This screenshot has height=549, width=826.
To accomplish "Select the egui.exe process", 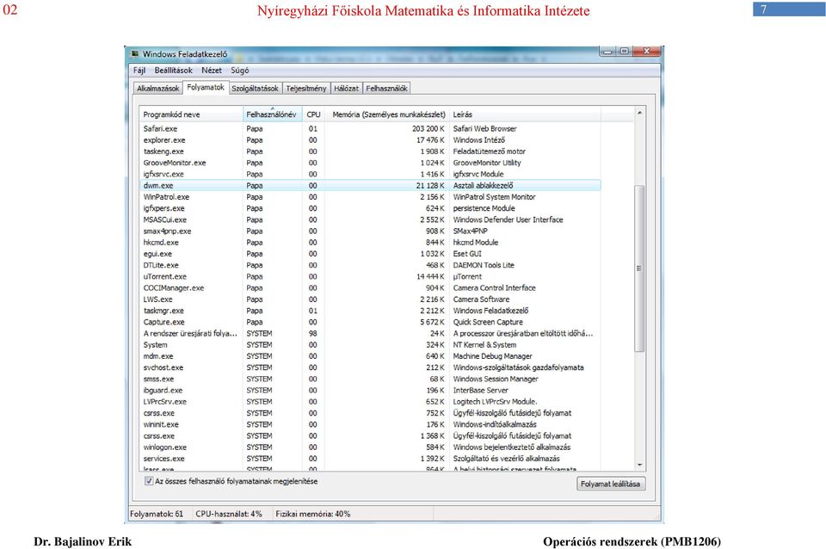I will (370, 254).
